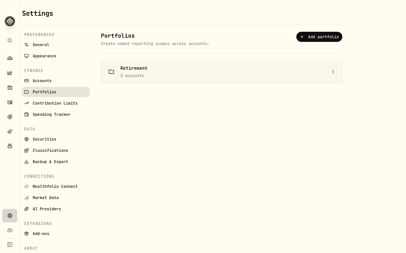406x253 pixels.
Task: Click the Wealthfolio logo icon
Action: coord(10,21)
